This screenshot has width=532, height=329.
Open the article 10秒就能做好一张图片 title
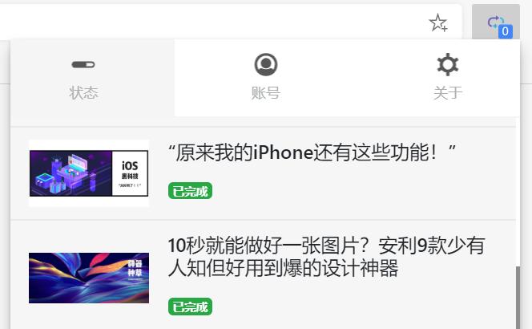326,257
